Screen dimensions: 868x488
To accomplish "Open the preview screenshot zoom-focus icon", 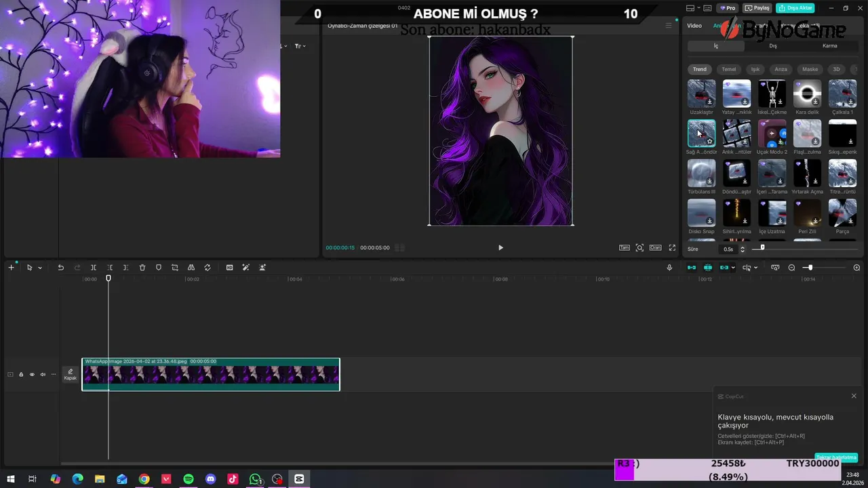I will pos(639,248).
